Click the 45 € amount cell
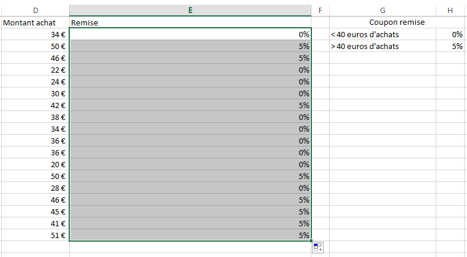Image resolution: width=467 pixels, height=257 pixels. 36,212
